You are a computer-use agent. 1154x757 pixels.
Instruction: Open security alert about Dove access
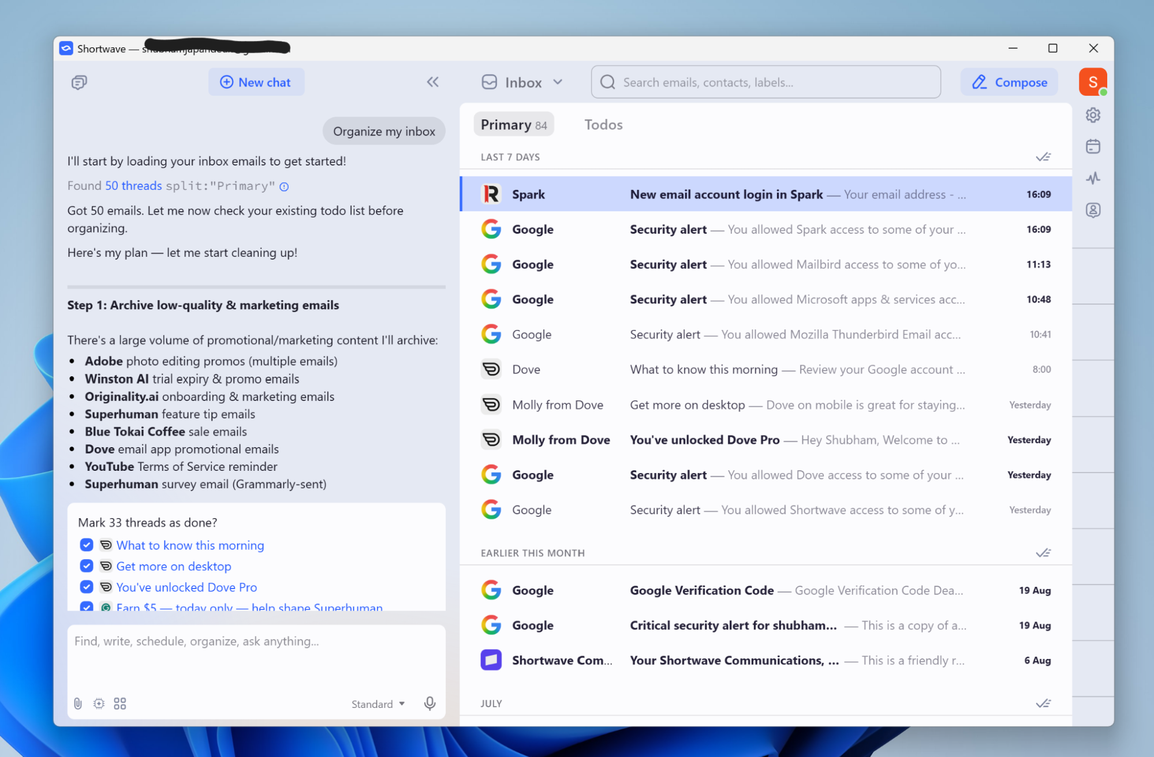point(765,475)
